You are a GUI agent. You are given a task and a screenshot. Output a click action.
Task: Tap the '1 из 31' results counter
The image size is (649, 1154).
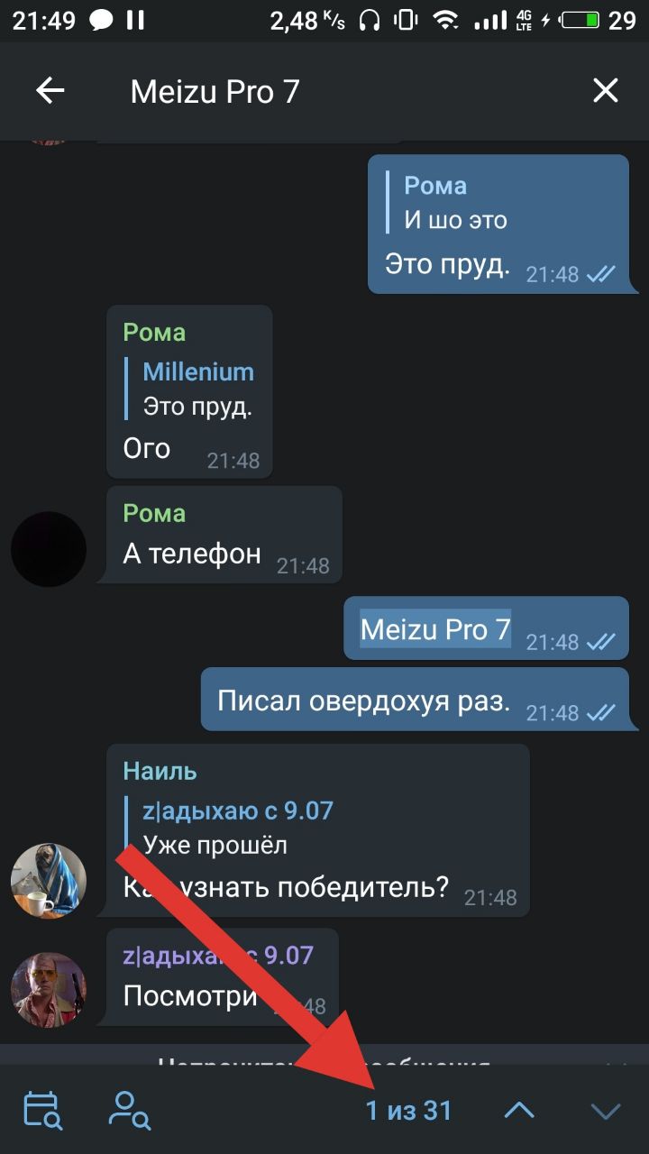[x=408, y=1111]
